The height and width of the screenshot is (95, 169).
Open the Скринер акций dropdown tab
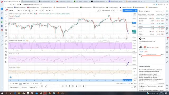(x=15, y=87)
